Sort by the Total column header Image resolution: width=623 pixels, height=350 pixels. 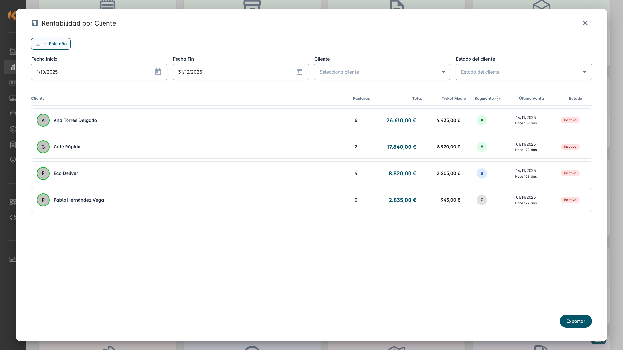pyautogui.click(x=417, y=99)
